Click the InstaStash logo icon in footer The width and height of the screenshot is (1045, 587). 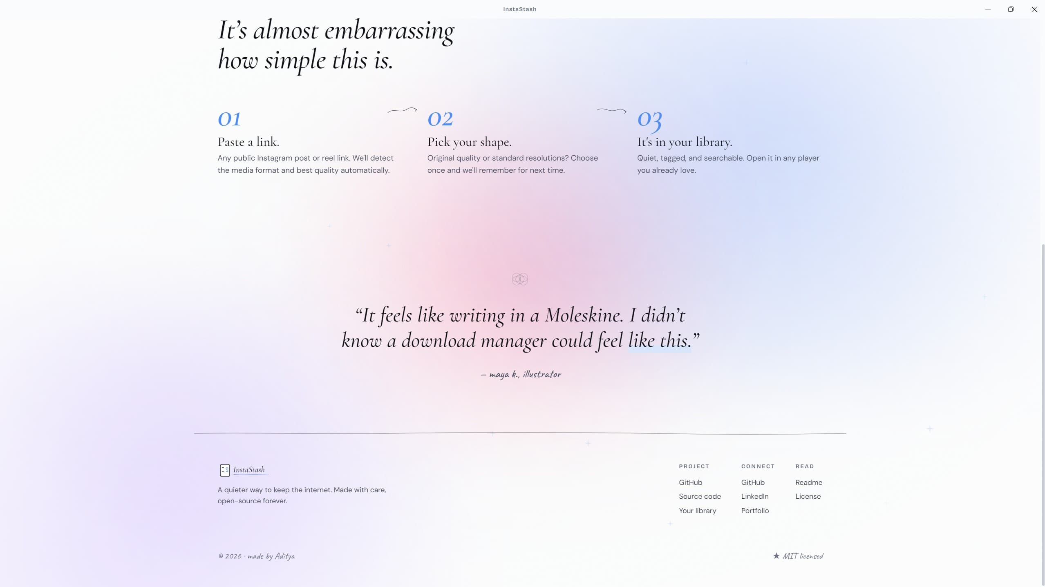(x=224, y=470)
